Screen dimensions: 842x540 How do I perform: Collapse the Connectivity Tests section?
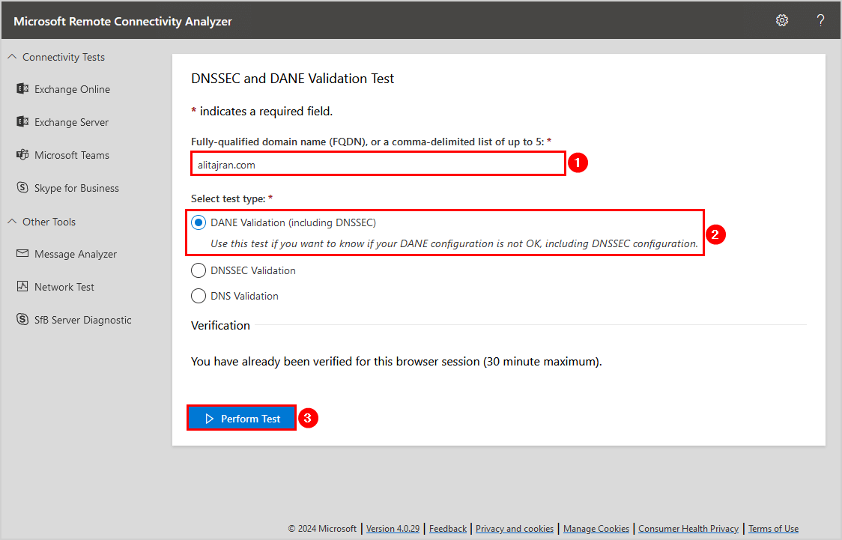[12, 57]
